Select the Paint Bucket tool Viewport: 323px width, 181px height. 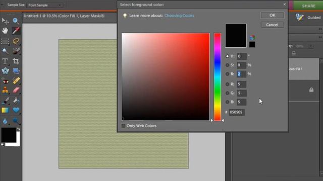click(x=16, y=101)
